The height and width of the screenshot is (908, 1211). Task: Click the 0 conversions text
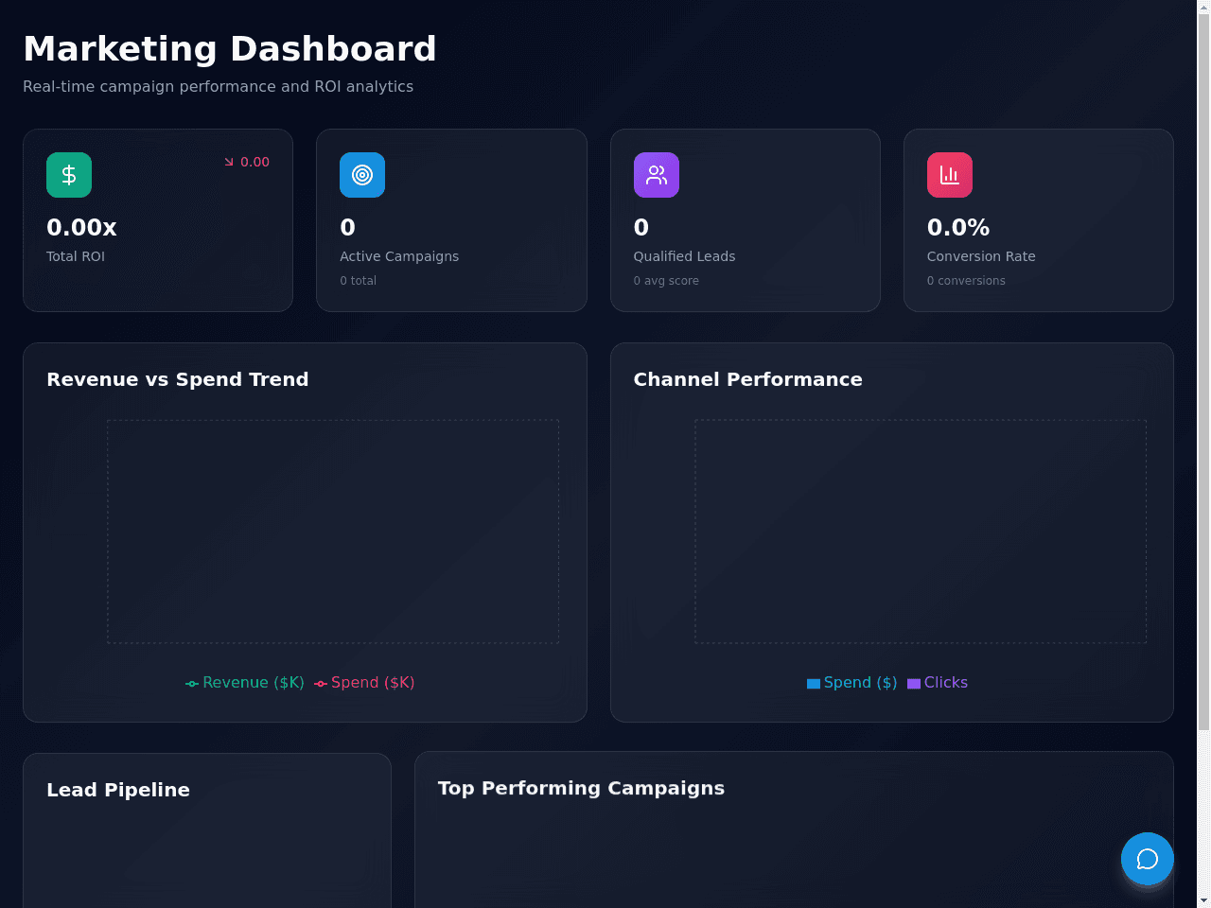pos(966,281)
